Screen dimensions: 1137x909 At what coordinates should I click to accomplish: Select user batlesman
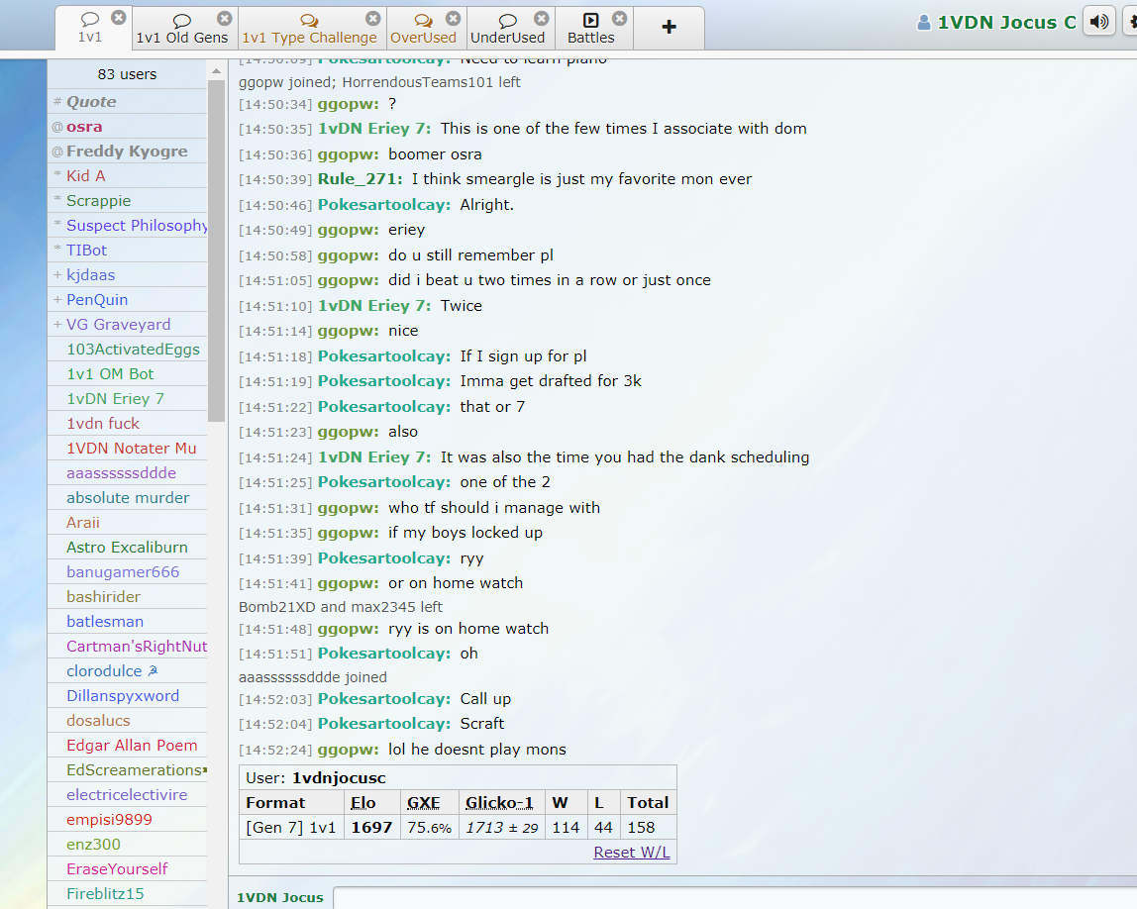coord(128,621)
